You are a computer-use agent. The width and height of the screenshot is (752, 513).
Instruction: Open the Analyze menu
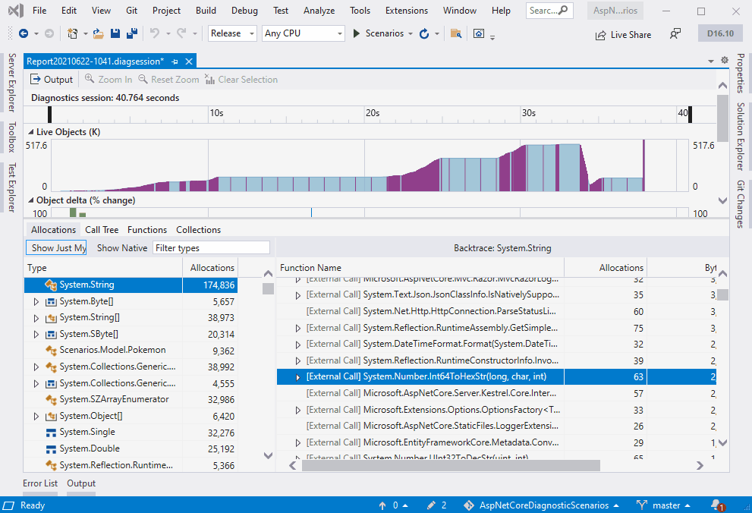tap(319, 11)
